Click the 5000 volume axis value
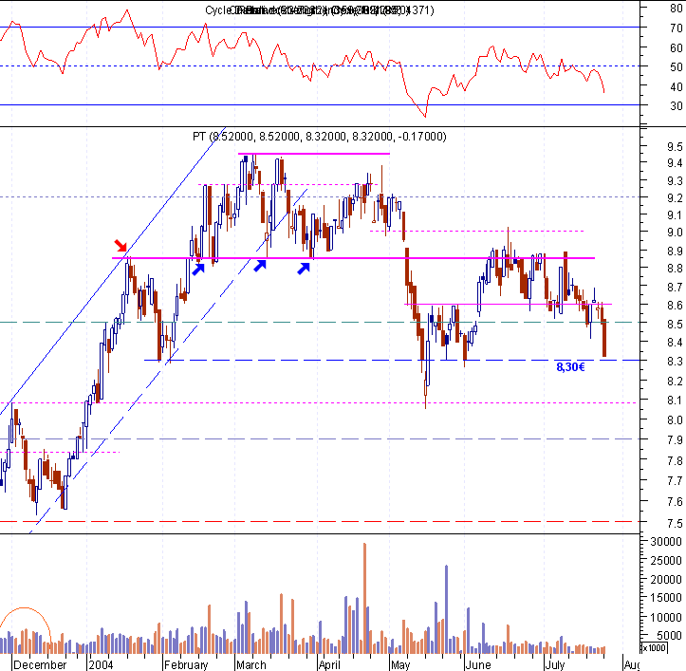The image size is (686, 671). [x=669, y=636]
